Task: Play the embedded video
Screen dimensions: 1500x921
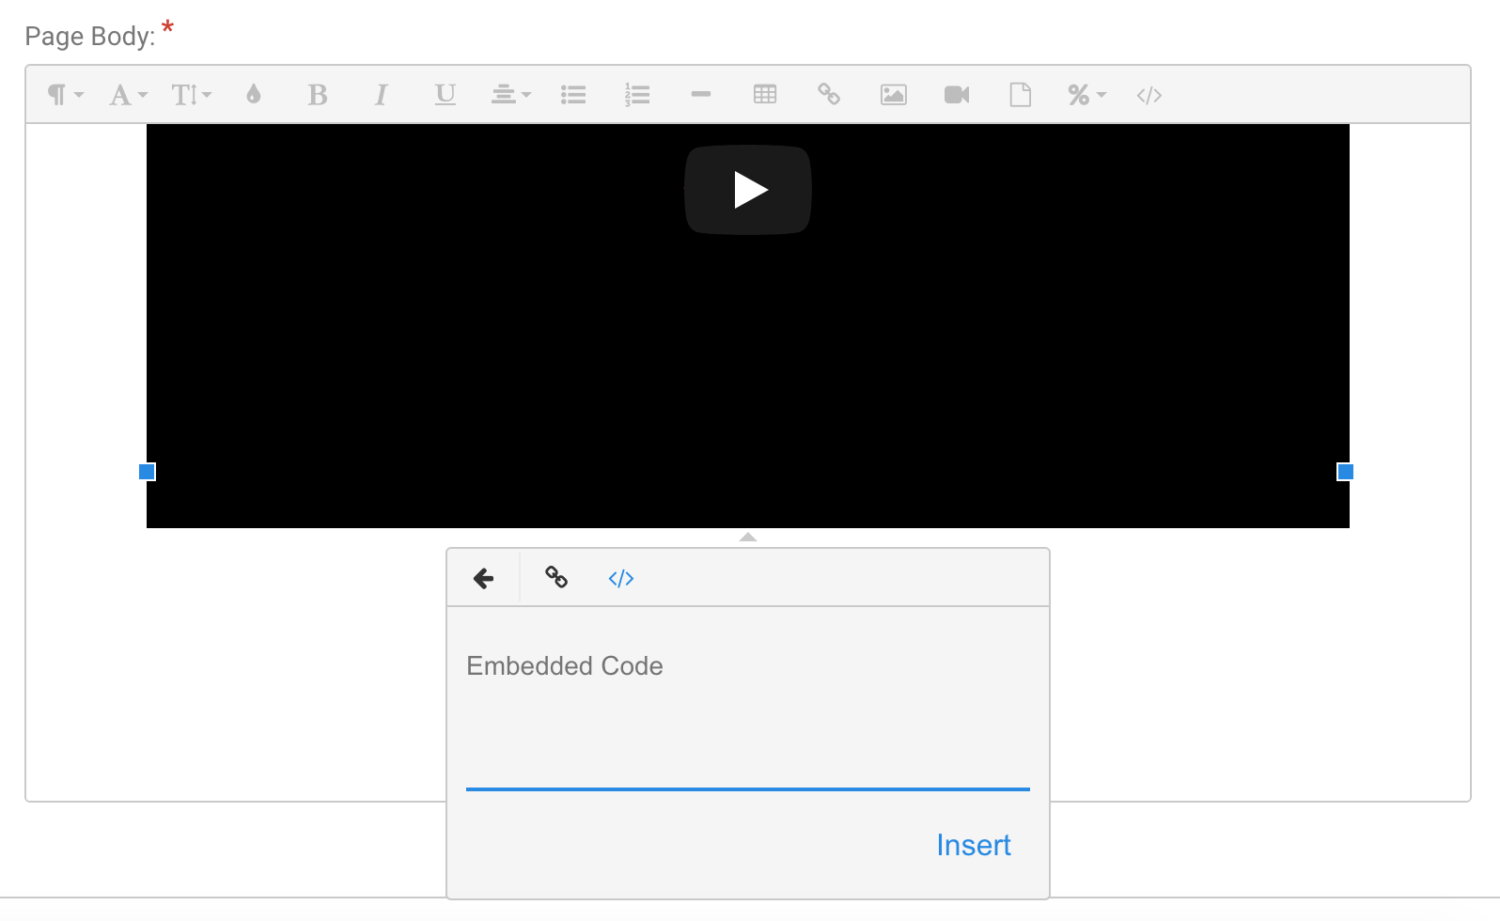Action: coord(748,190)
